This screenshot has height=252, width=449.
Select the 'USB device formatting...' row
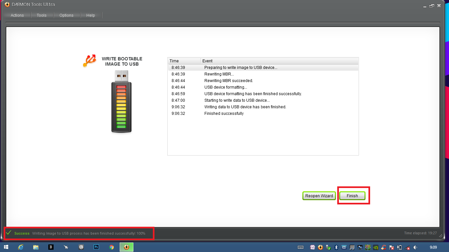coord(263,87)
